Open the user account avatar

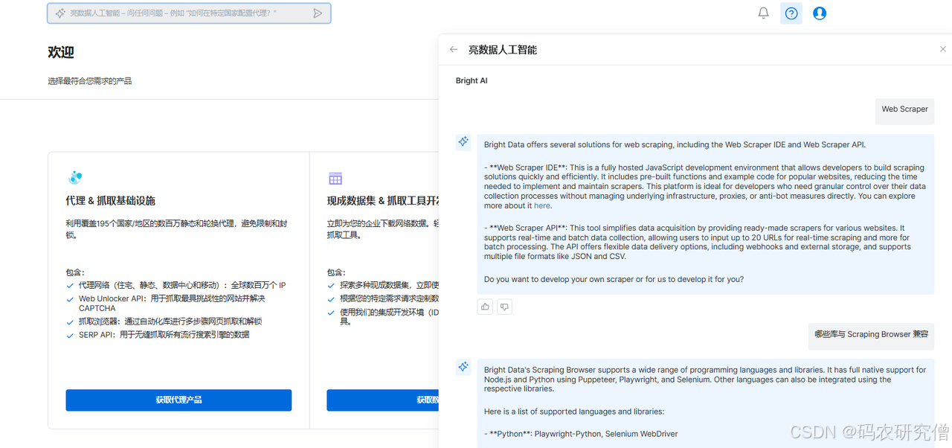[x=820, y=13]
